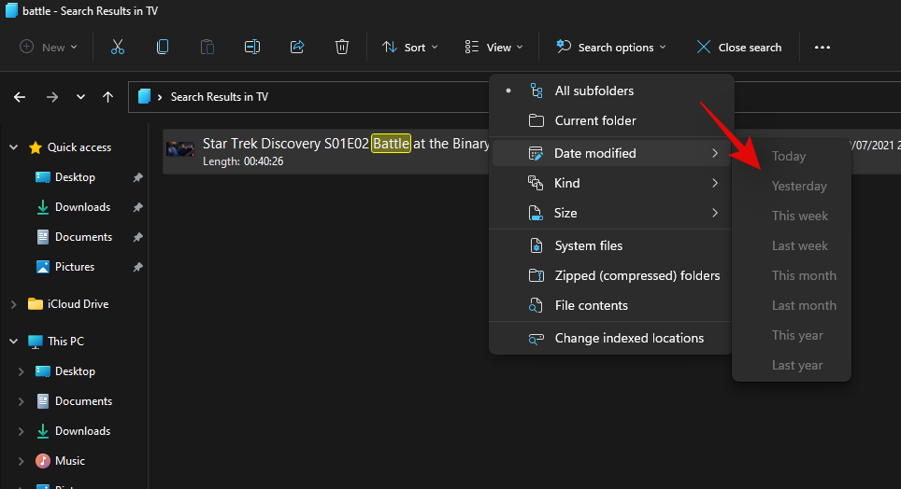Click the Up arrow navigation icon
Image resolution: width=901 pixels, height=489 pixels.
point(108,96)
